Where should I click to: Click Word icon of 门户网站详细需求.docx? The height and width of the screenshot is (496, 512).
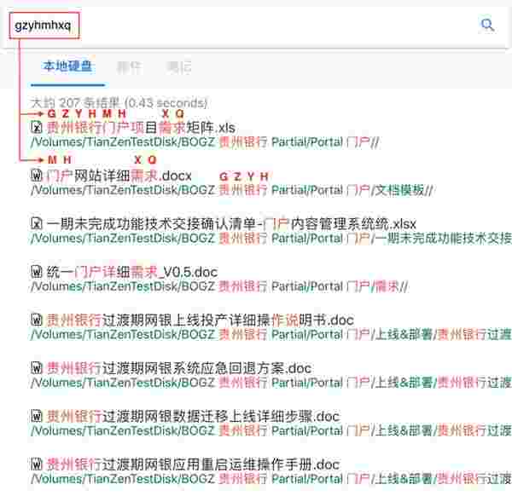click(37, 176)
